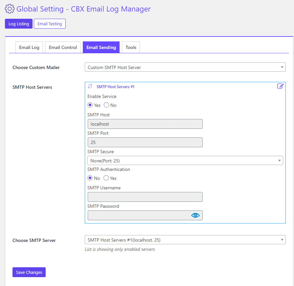Click the edit pencil icon for SMTP server

click(x=280, y=86)
